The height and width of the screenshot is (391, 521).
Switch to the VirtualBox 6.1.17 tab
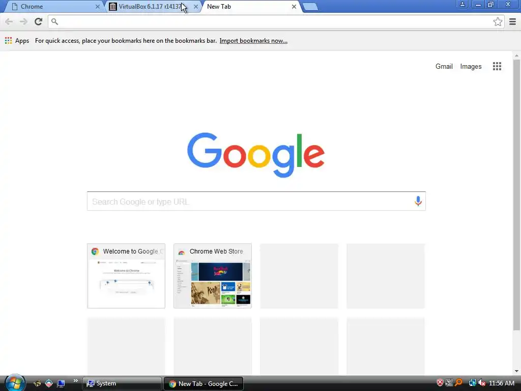(154, 7)
